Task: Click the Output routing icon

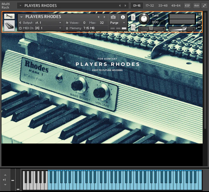Action: click(x=20, y=23)
